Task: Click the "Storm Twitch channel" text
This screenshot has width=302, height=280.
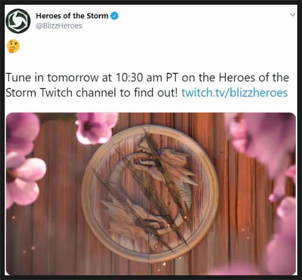Action: (61, 93)
